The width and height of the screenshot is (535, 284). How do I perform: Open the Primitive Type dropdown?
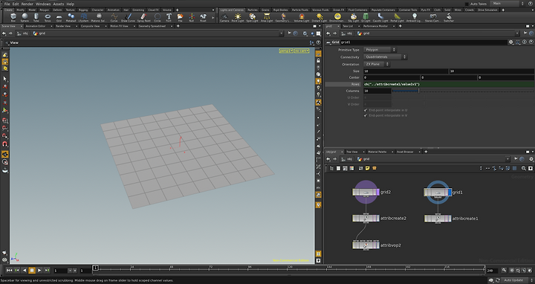(x=380, y=50)
